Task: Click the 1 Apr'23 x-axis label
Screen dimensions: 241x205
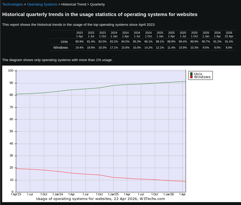Action: pyautogui.click(x=16, y=194)
